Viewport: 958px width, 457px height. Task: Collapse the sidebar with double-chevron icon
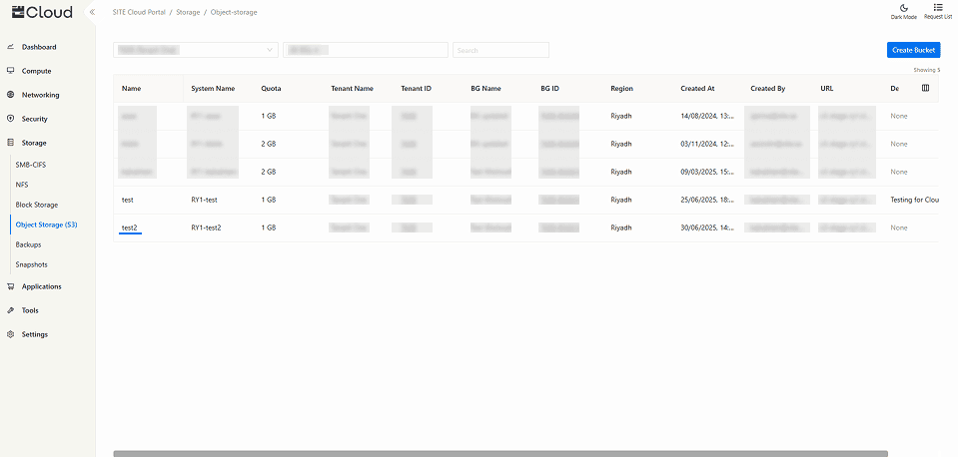[x=92, y=12]
